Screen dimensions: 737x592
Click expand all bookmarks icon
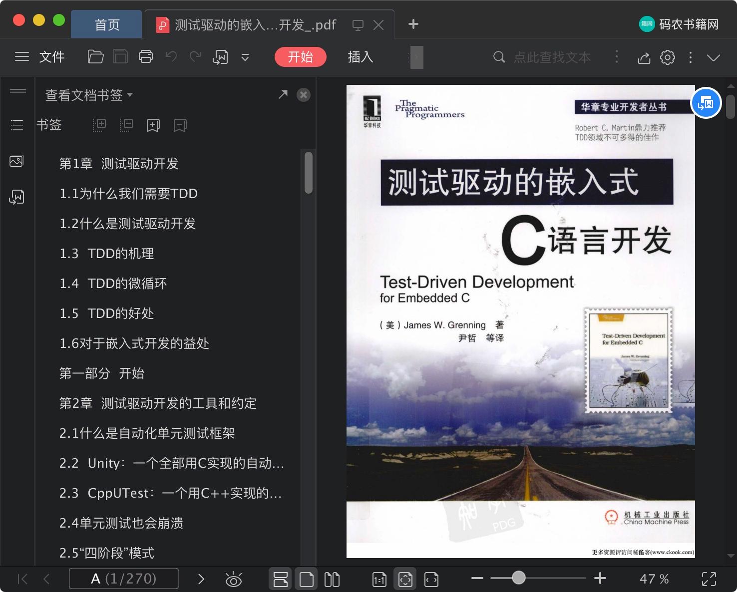point(99,125)
